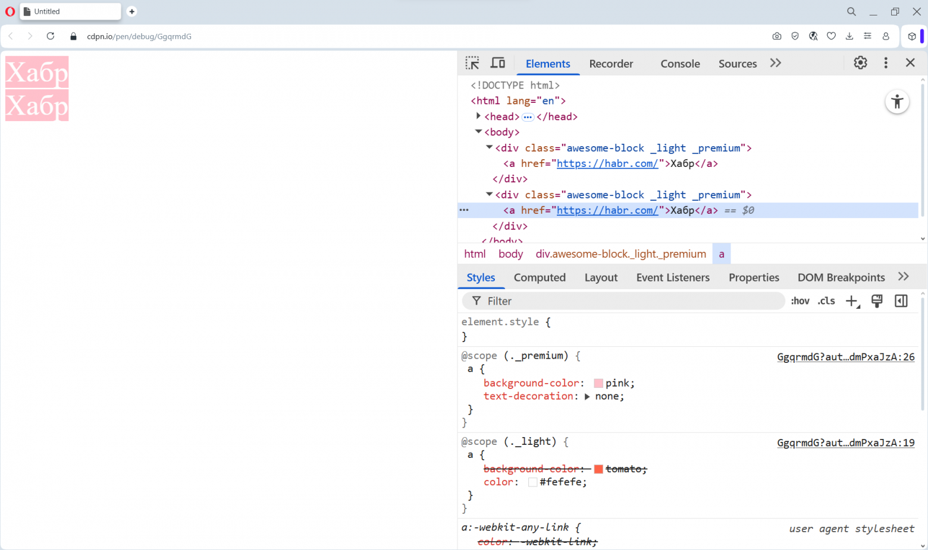Open the easy setup sliders icon
Viewport: 928px width, 550px height.
(x=867, y=36)
